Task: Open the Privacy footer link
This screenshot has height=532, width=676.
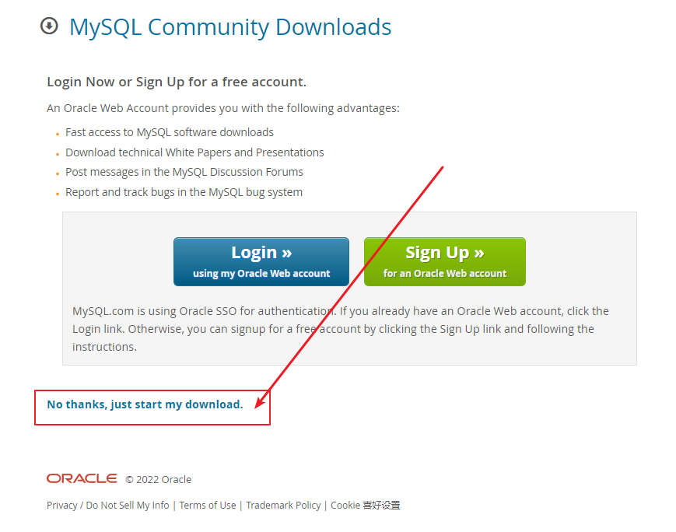Action: pyautogui.click(x=62, y=506)
